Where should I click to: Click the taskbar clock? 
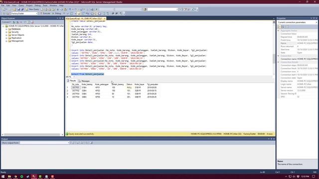pos(305,177)
